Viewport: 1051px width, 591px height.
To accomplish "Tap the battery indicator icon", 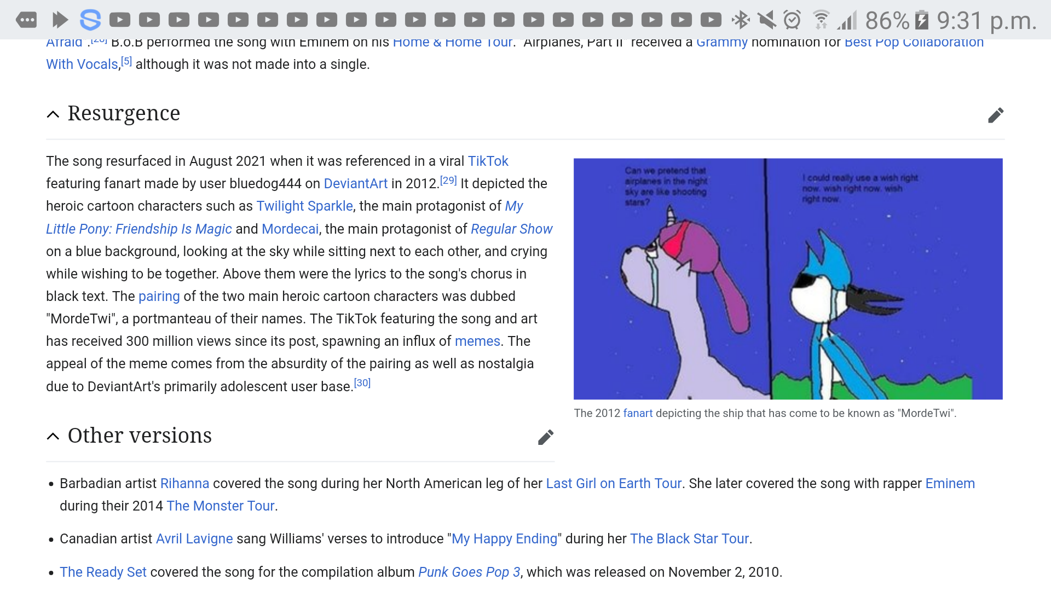I will point(922,20).
